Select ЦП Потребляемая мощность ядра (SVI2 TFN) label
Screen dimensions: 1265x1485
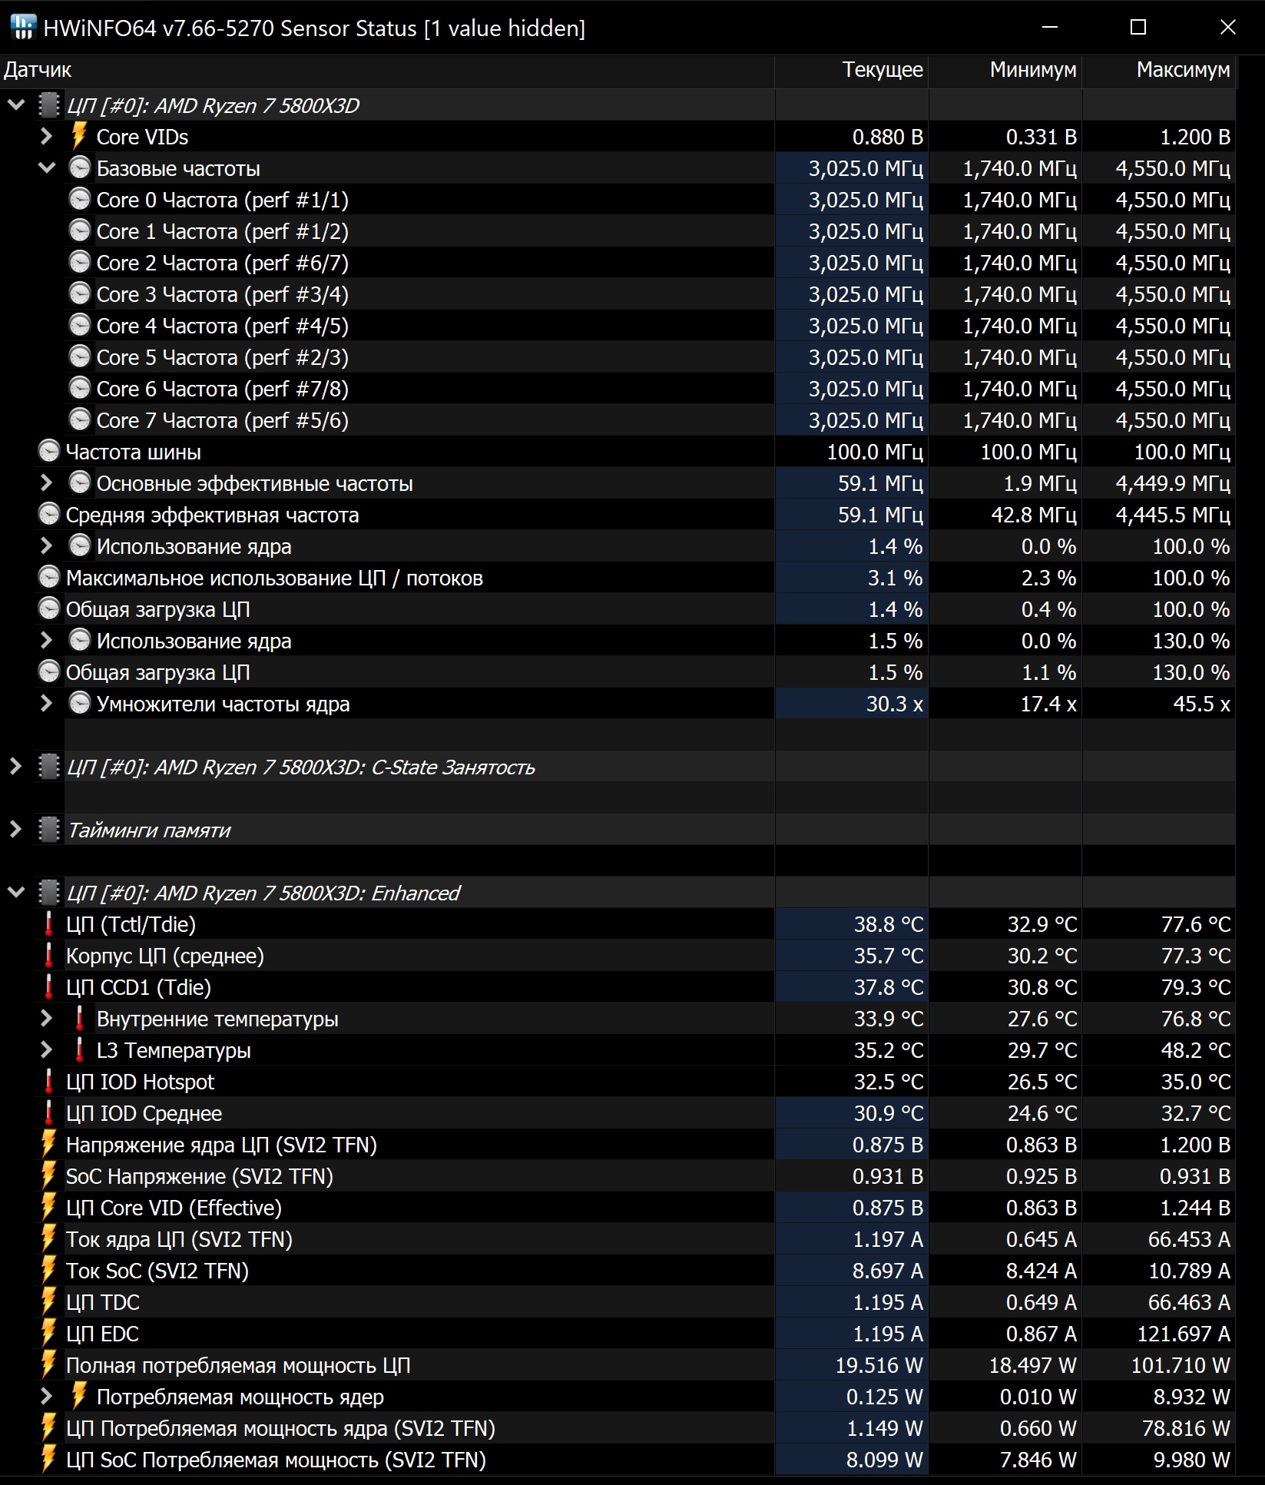coord(280,1428)
